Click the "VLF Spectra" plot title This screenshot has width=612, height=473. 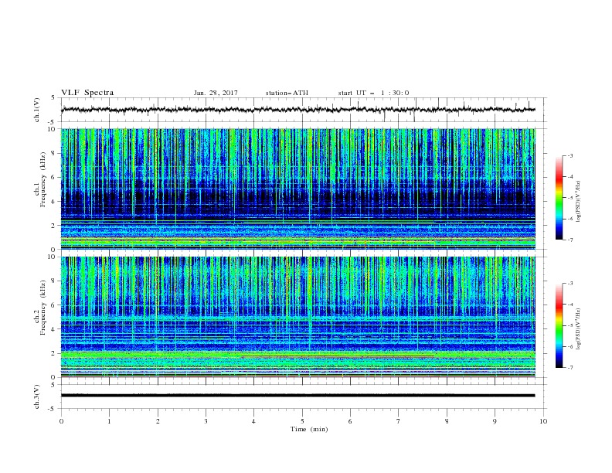[x=87, y=93]
